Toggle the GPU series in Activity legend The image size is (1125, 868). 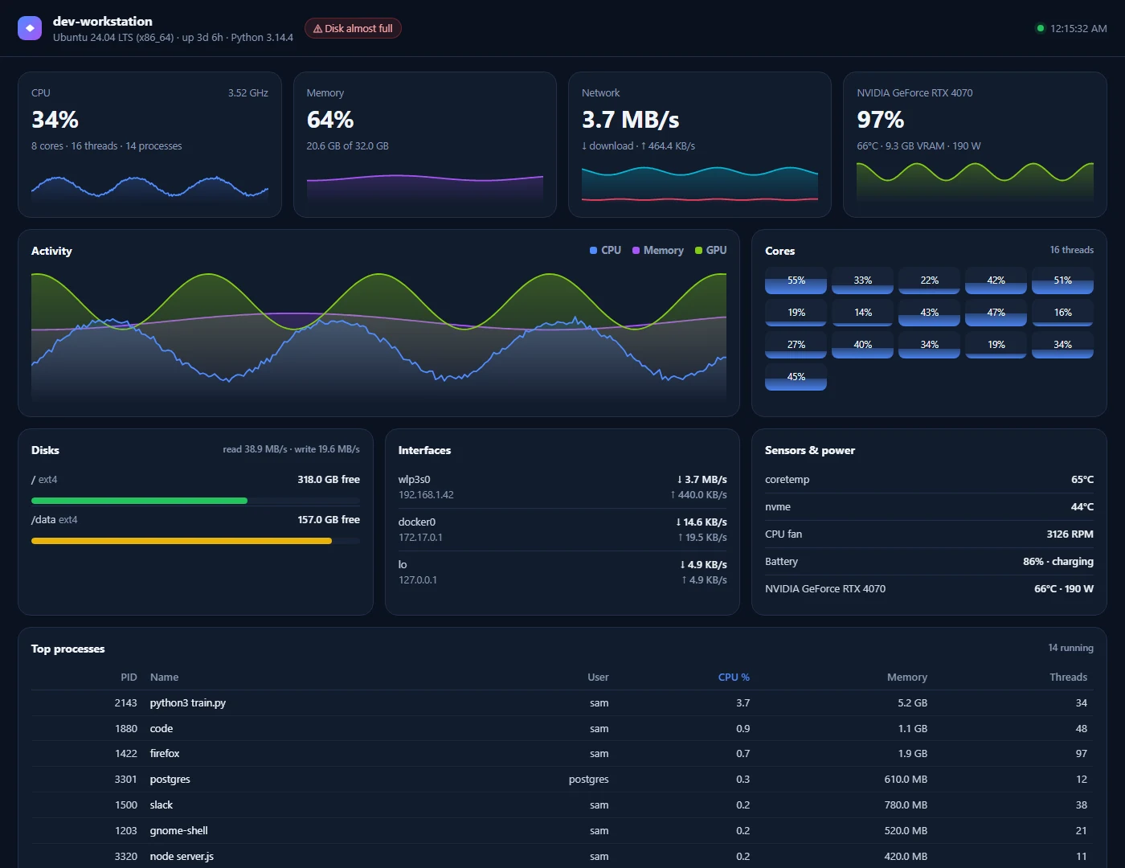coord(710,251)
